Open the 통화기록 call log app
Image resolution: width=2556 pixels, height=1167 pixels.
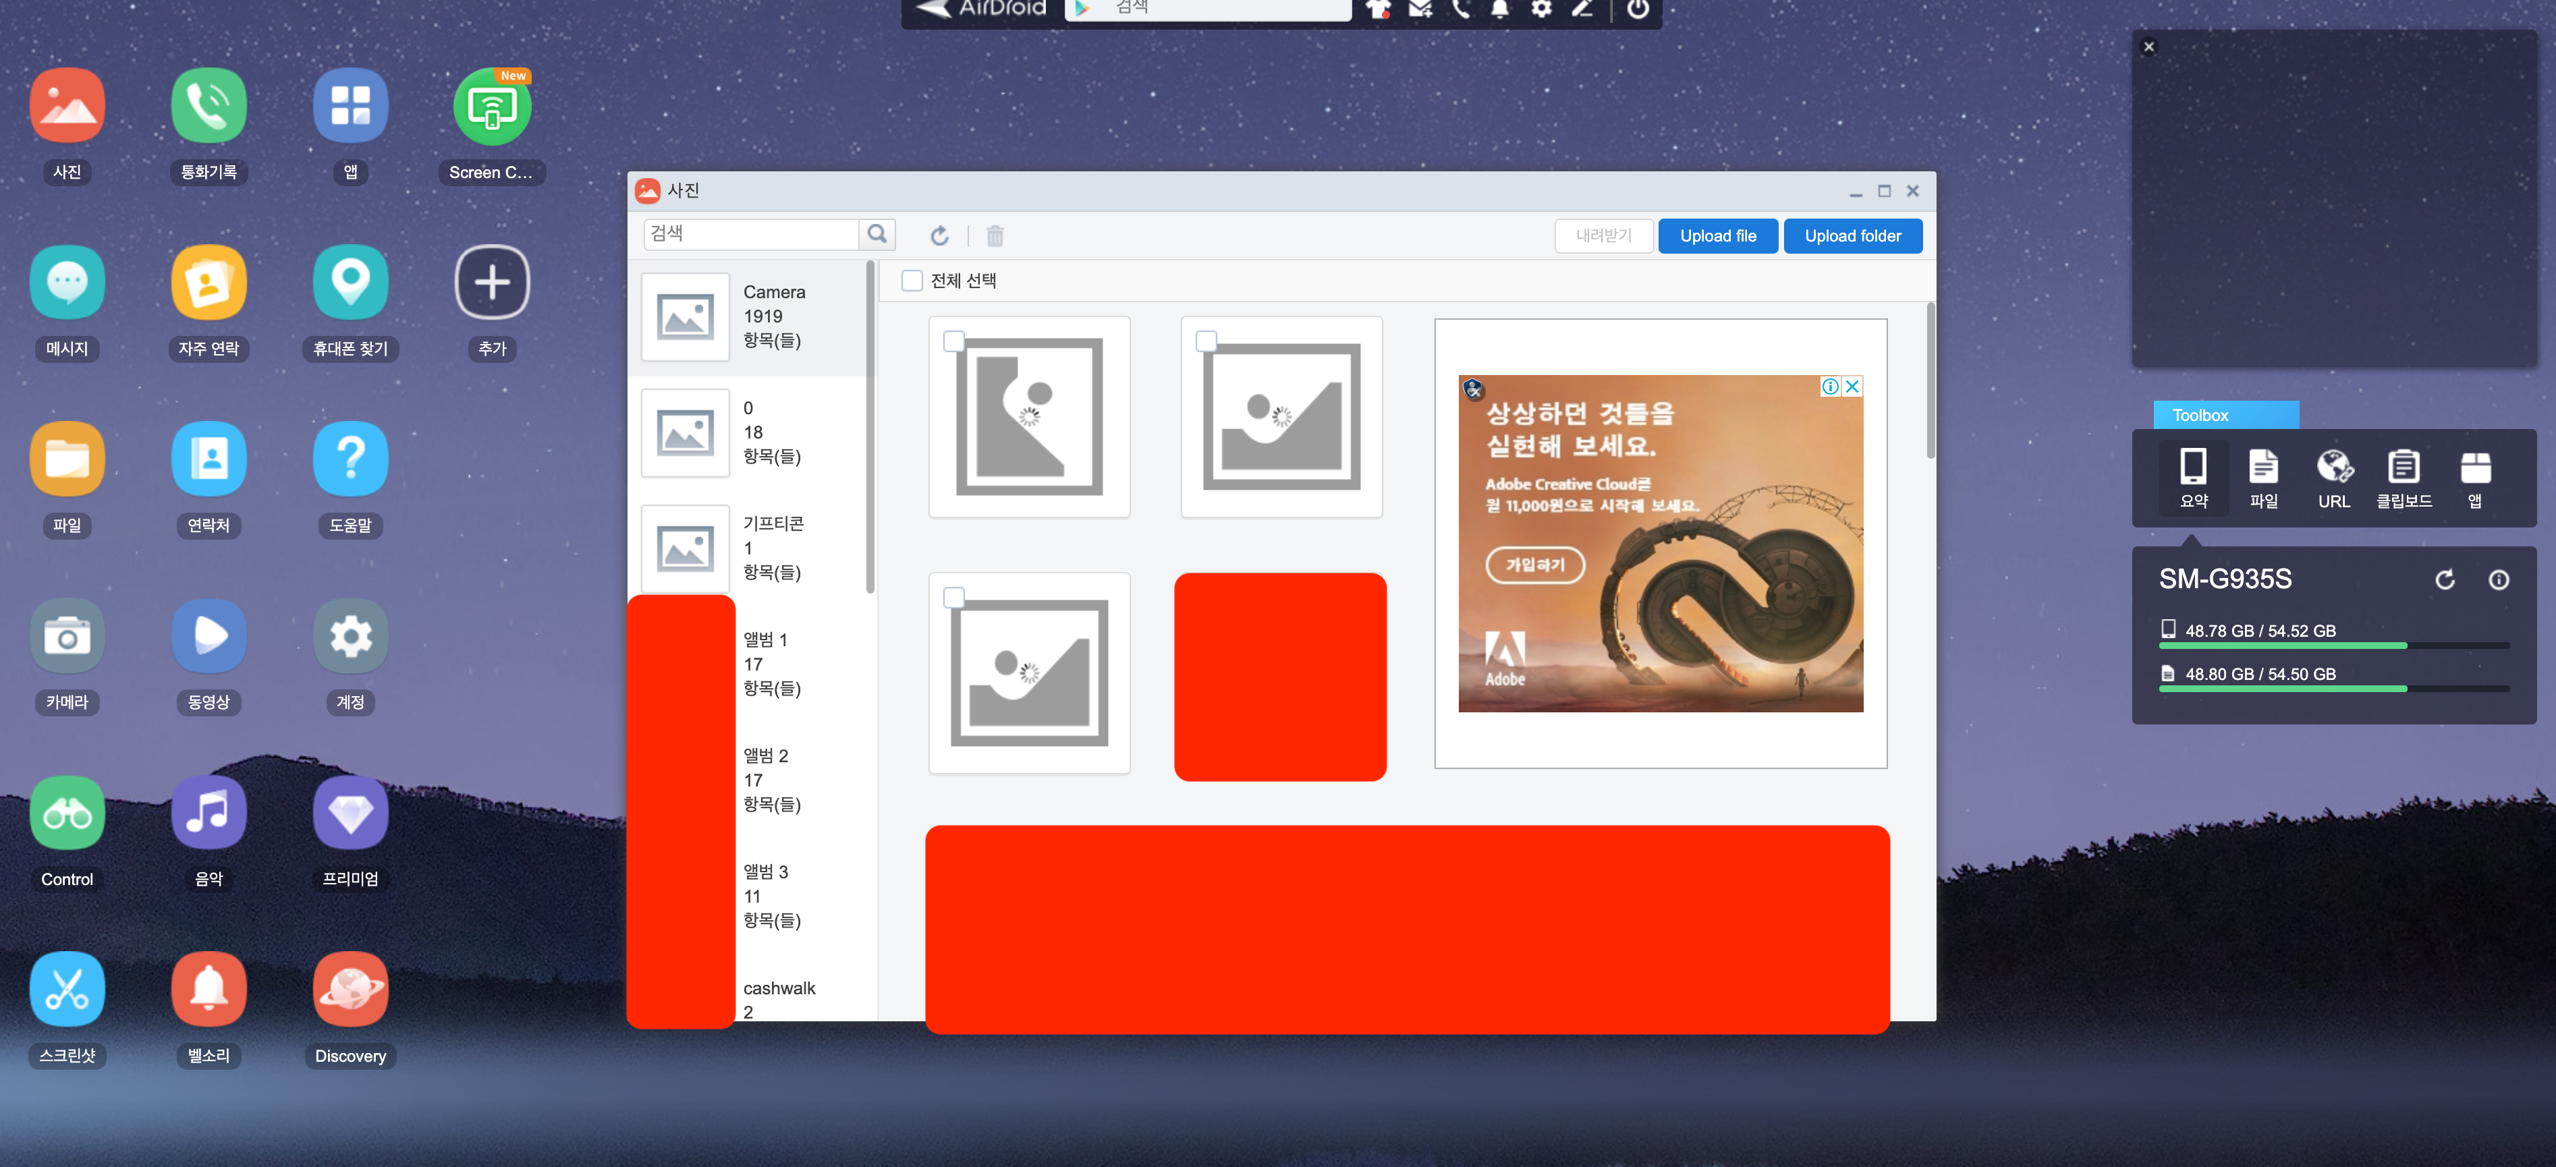tap(209, 106)
